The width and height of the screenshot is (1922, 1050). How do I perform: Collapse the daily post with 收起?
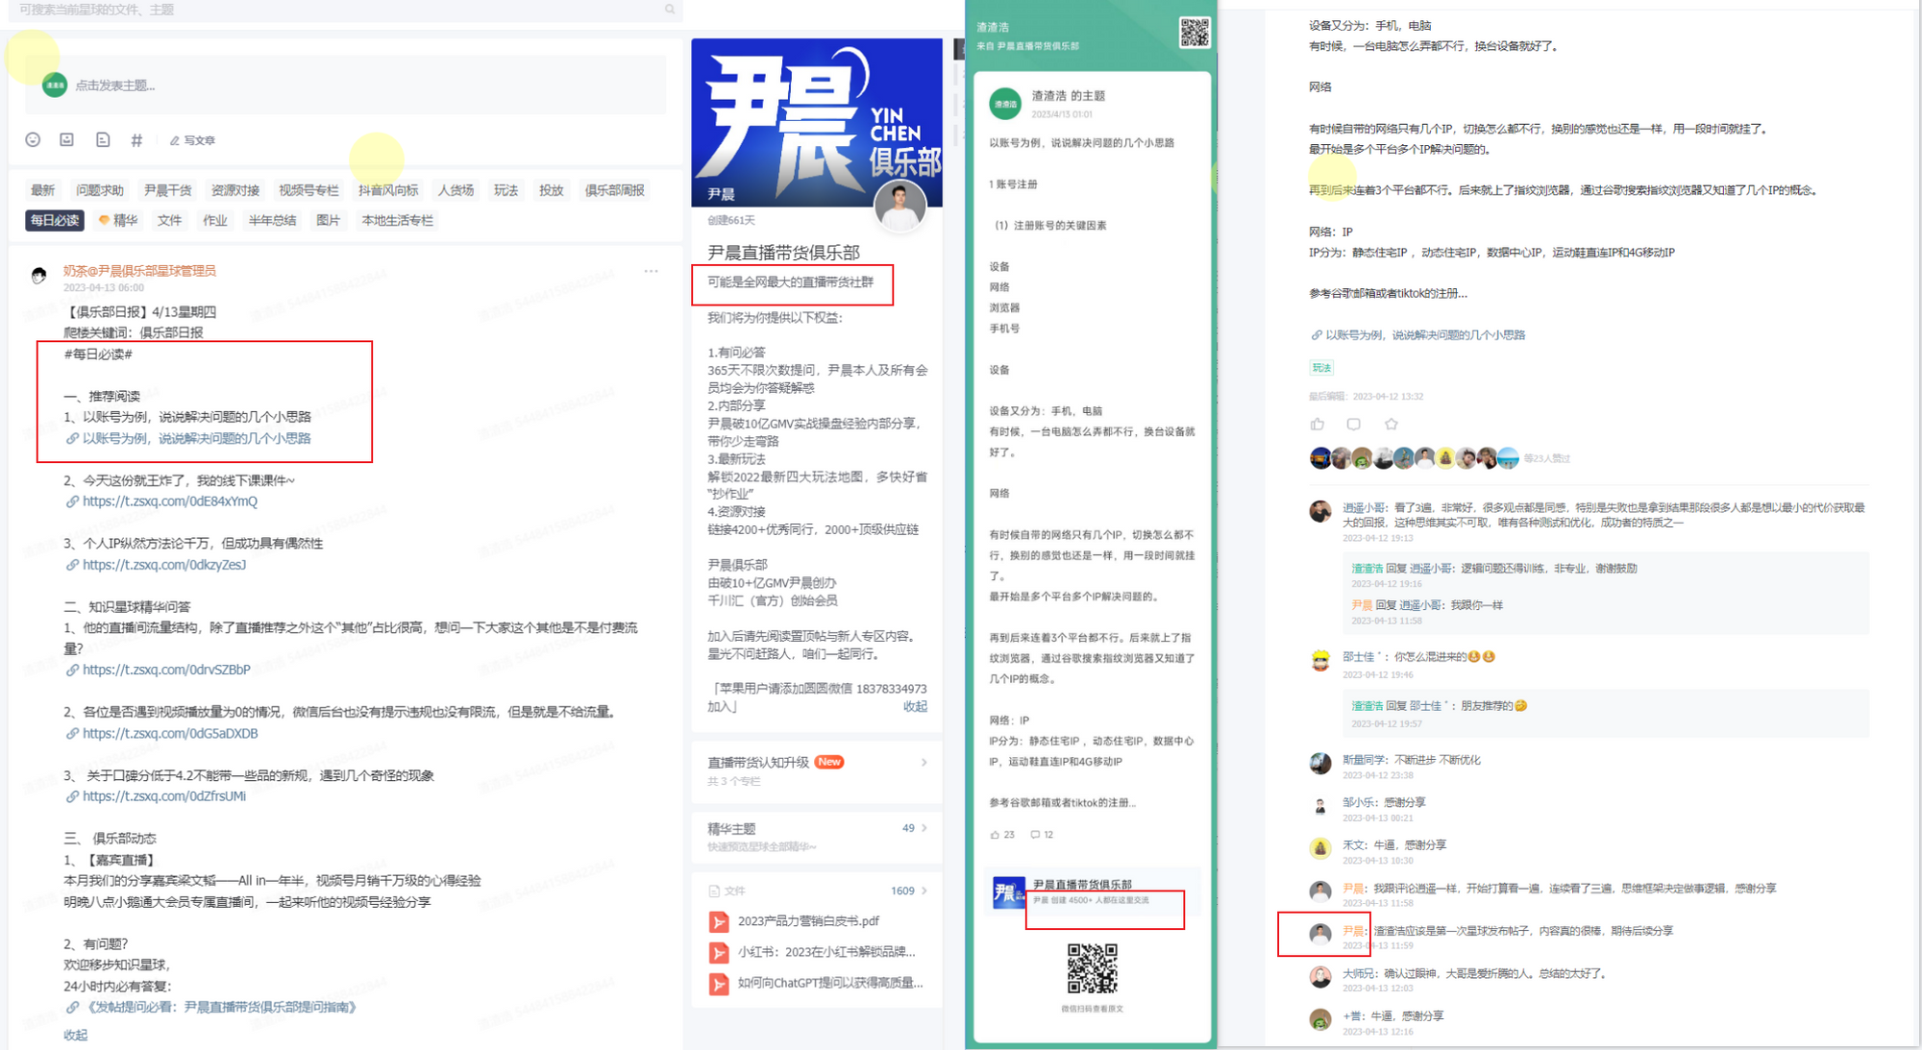[75, 1035]
